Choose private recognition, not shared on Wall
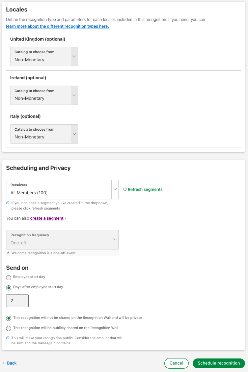This screenshot has height=372, width=248. (9, 319)
